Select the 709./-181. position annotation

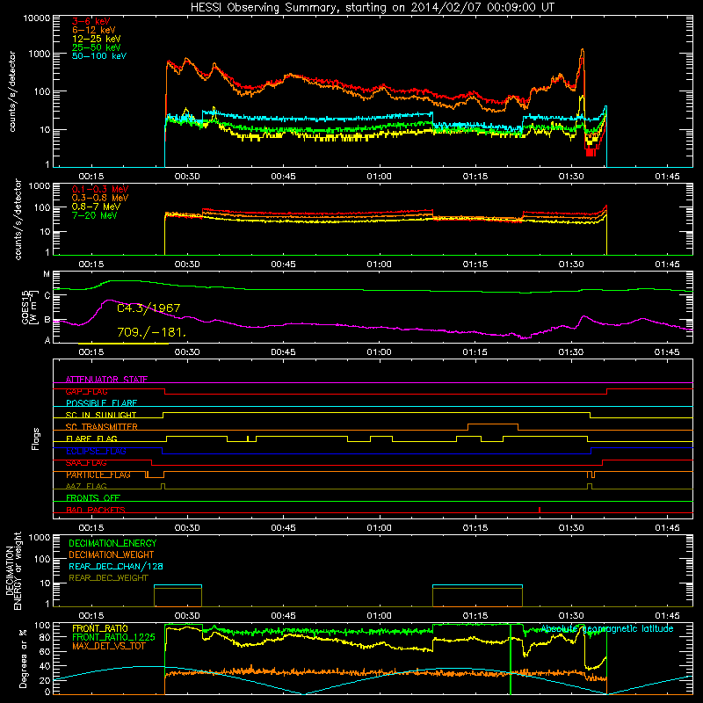[151, 332]
